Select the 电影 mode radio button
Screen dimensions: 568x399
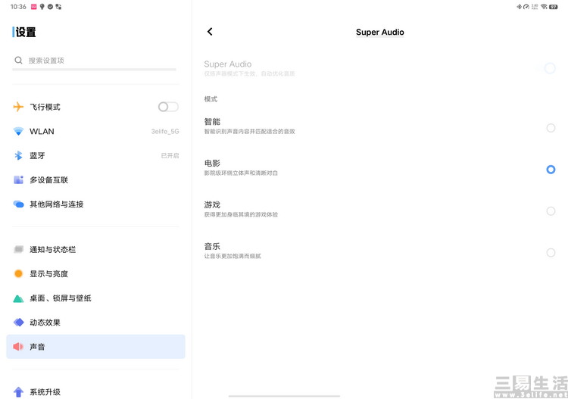click(x=551, y=170)
